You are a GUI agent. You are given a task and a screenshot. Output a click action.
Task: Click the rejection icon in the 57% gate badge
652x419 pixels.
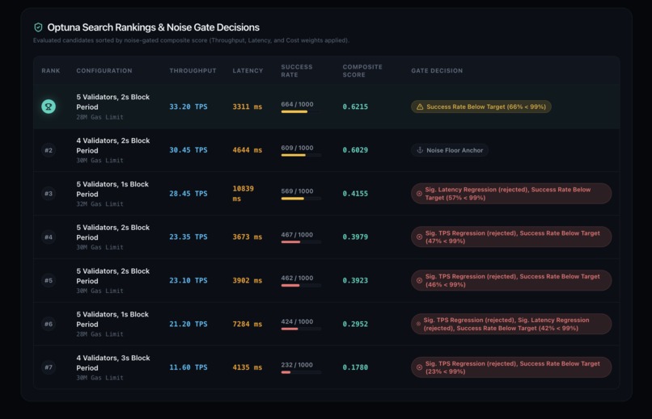419,194
